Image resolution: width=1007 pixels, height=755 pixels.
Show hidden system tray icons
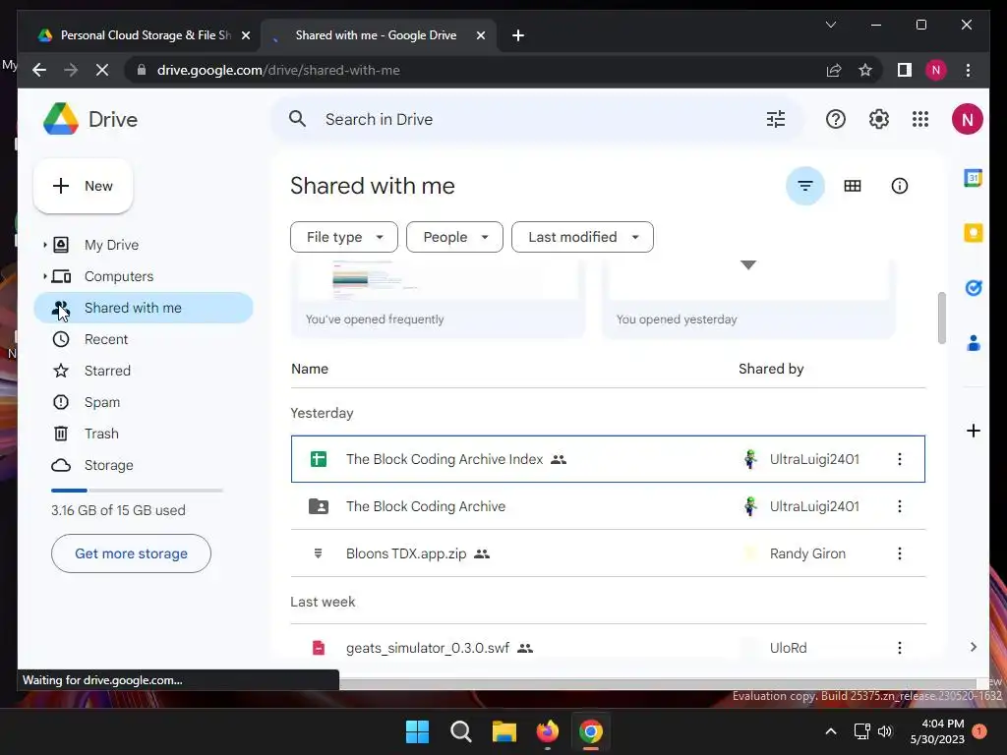coord(830,731)
